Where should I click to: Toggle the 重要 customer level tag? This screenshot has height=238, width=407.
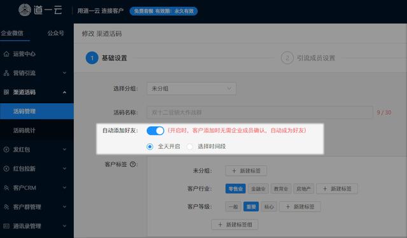251,207
